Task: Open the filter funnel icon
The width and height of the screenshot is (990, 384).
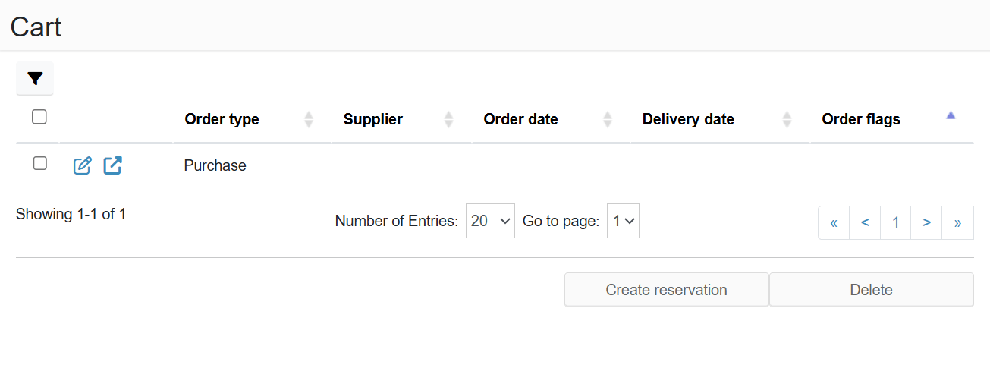Action: (x=35, y=78)
